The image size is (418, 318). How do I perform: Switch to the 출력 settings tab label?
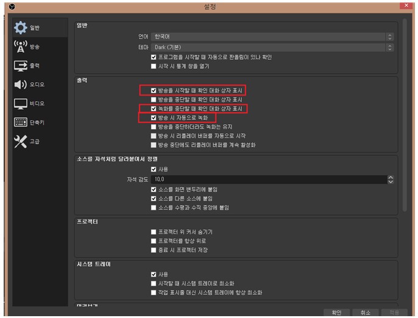[35, 66]
